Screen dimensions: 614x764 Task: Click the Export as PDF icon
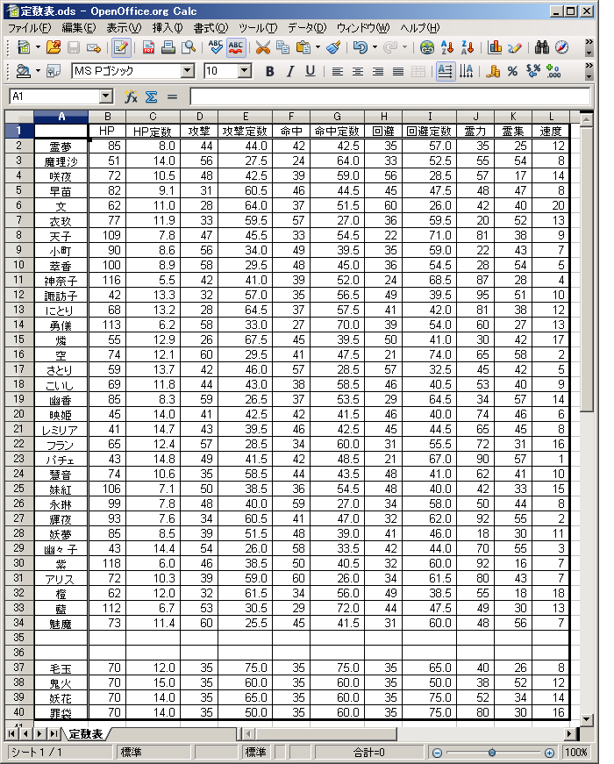coord(148,47)
